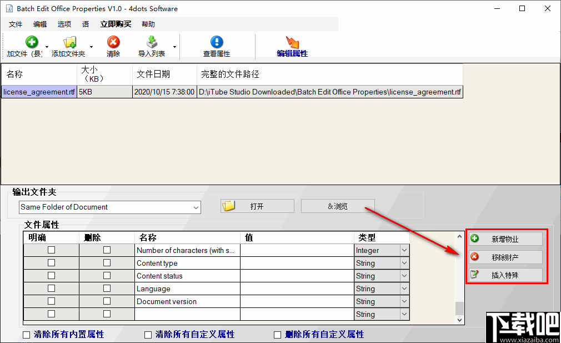This screenshot has width=561, height=343.
Task: Enable the 删除所有自定义属性 checkbox
Action: click(277, 334)
